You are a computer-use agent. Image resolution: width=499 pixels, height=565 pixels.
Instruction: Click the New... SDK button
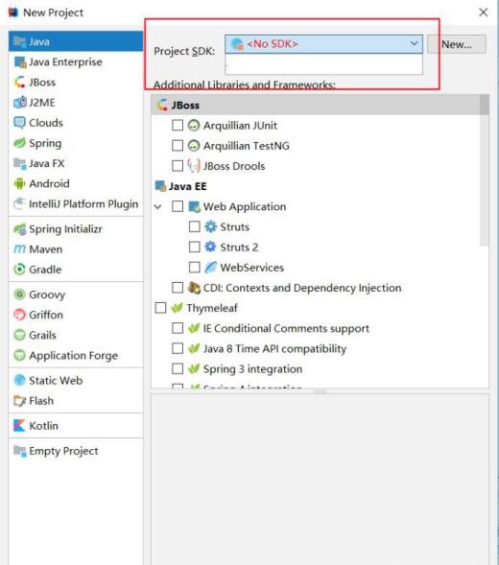(x=457, y=44)
